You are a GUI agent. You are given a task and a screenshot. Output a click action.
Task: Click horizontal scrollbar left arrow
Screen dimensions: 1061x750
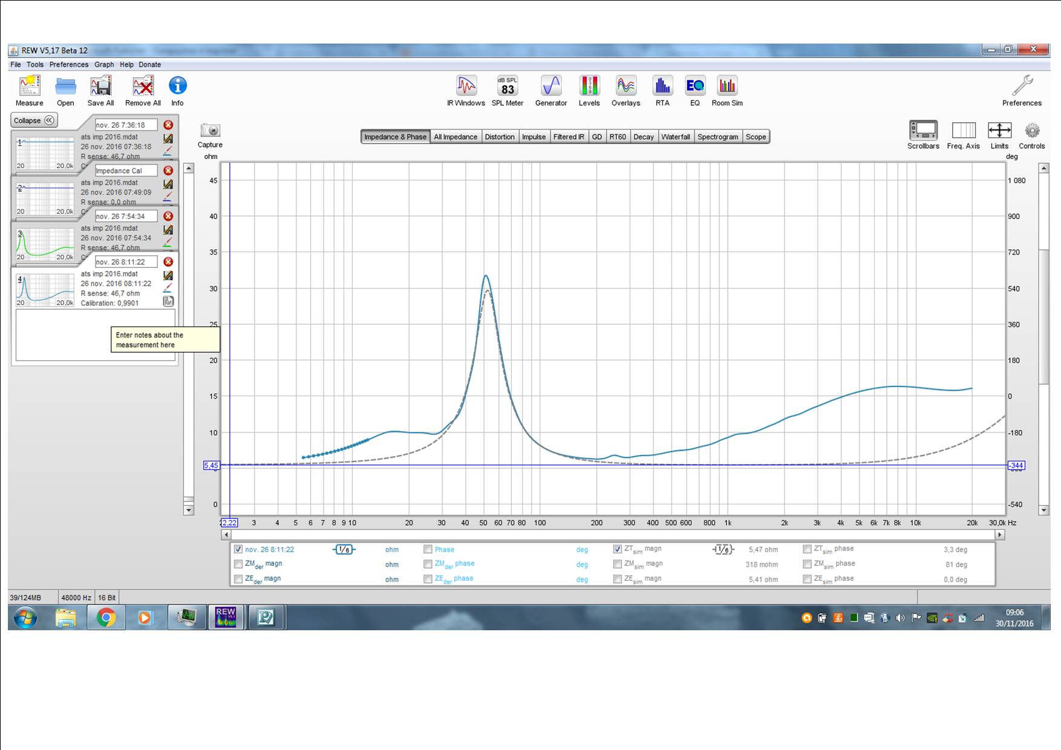pos(226,535)
